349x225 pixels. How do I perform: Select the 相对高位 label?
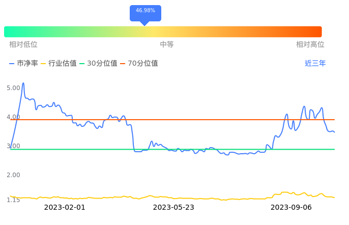click(310, 45)
